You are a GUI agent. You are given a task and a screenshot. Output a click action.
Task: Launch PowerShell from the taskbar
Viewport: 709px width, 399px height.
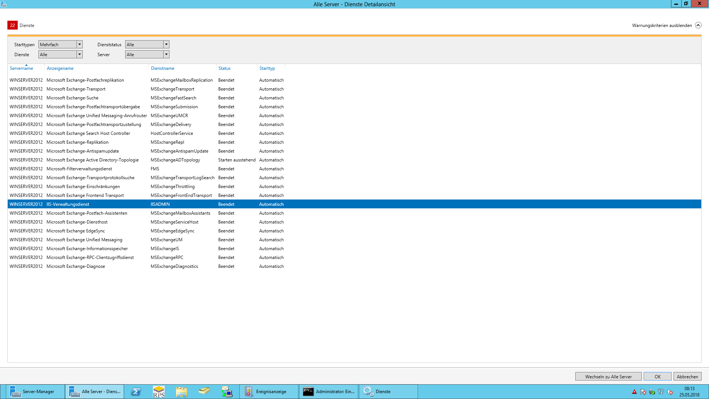[x=136, y=392]
